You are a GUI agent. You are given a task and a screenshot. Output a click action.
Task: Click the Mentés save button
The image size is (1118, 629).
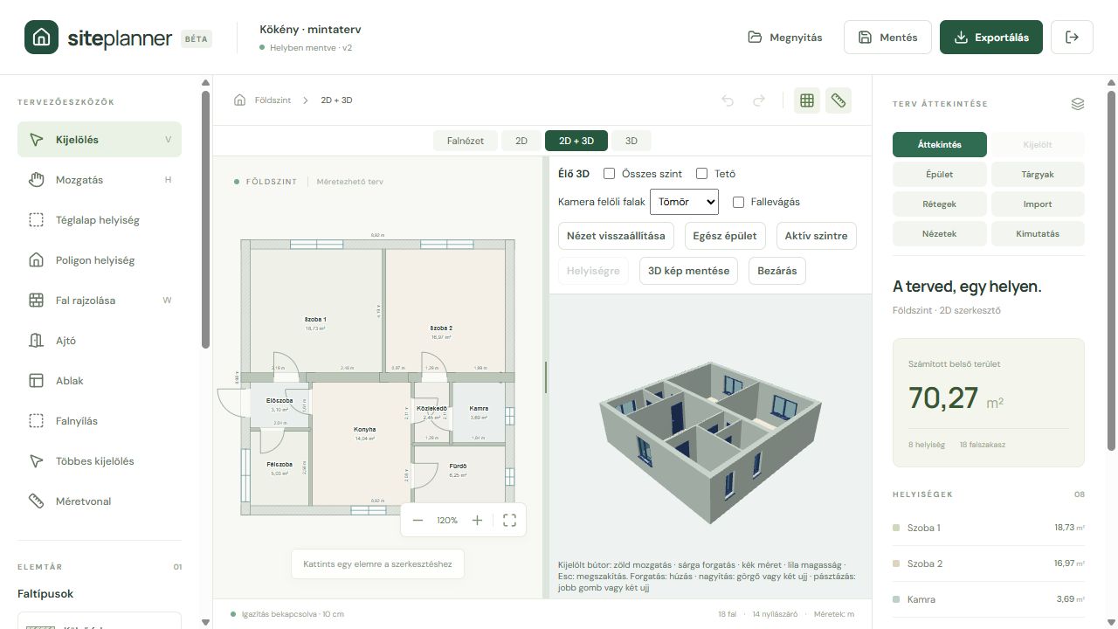pos(888,38)
